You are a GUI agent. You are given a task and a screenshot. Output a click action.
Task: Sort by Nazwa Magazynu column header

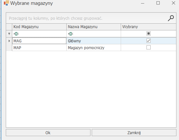click(x=94, y=27)
